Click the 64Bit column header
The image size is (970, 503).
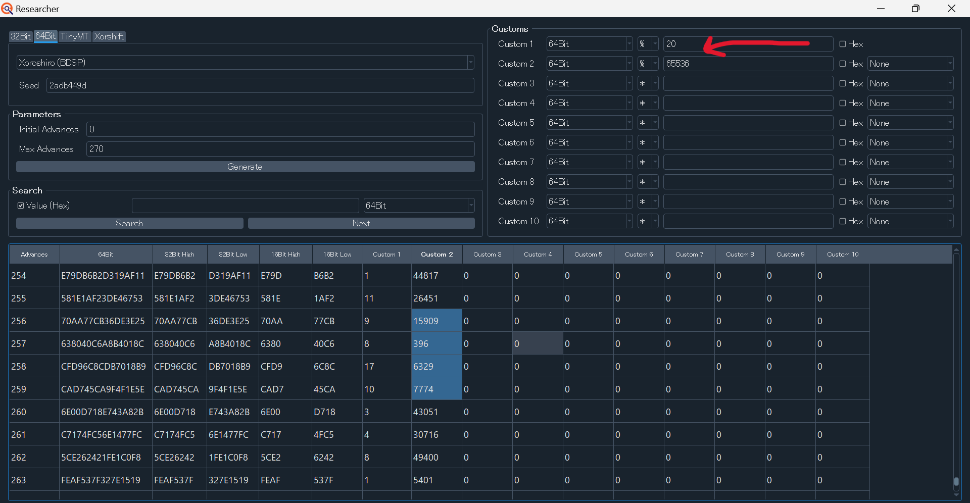(106, 255)
